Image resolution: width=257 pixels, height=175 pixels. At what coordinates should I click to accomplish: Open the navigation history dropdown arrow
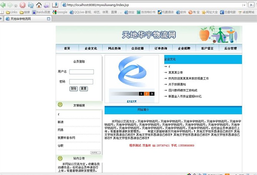16,6
